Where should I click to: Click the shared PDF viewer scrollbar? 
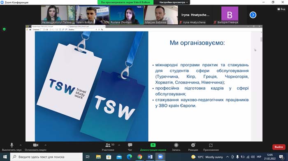click(261, 39)
